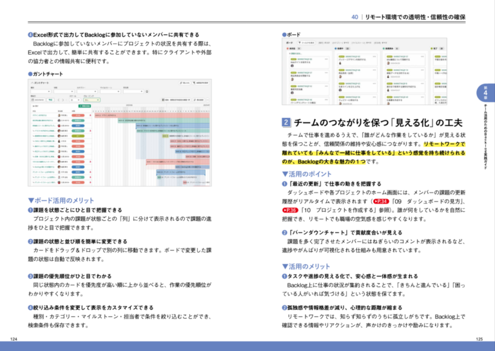Image resolution: width=495 pixels, height=351 pixels.
Task: Click heading ❷「バーンダウンチャート」で貢献度合いが見える
Action: click(342, 232)
